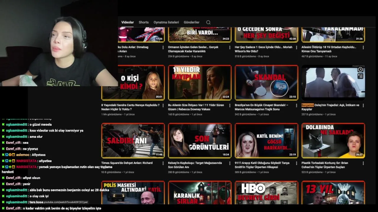Screen dimensions: 378x212
Task: Open the Videolar tab
Action: 128,22
